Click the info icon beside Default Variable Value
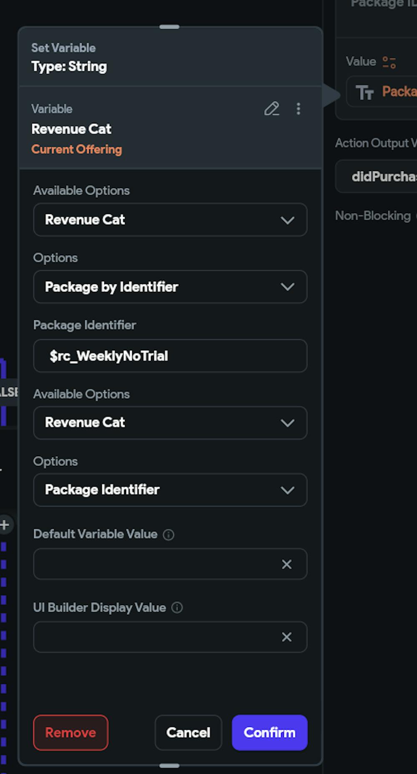Viewport: 417px width, 774px height. (x=168, y=535)
